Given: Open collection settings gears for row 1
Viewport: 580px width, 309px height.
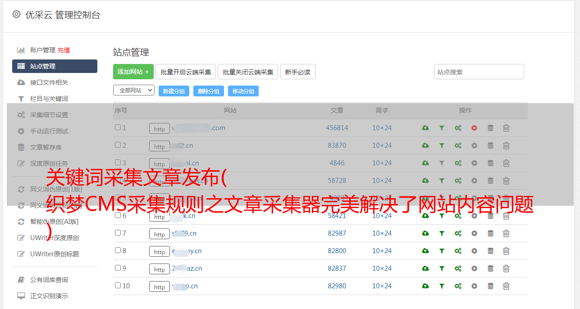Looking at the screenshot, I should click(x=458, y=128).
